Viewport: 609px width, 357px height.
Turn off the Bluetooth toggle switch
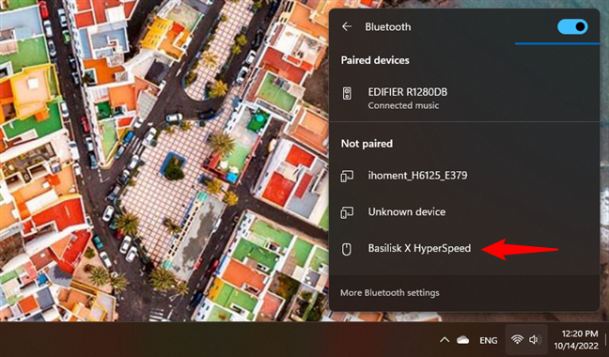pos(572,26)
